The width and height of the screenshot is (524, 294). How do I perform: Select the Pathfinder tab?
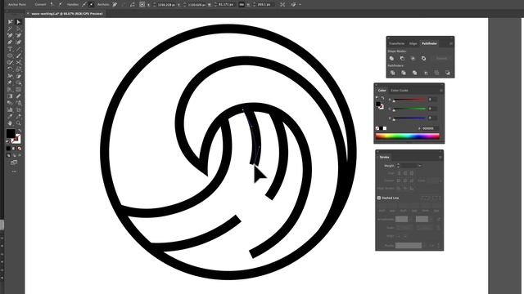[x=429, y=43]
